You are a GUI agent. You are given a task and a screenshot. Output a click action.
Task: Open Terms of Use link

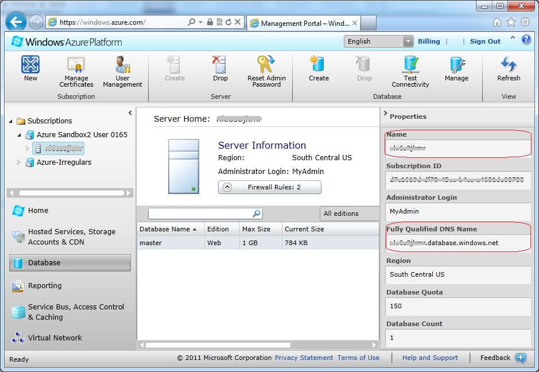pyautogui.click(x=358, y=358)
